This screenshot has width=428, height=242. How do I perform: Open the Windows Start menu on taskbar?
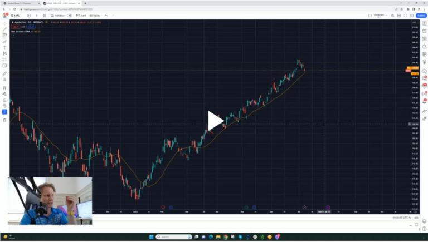tap(151, 237)
